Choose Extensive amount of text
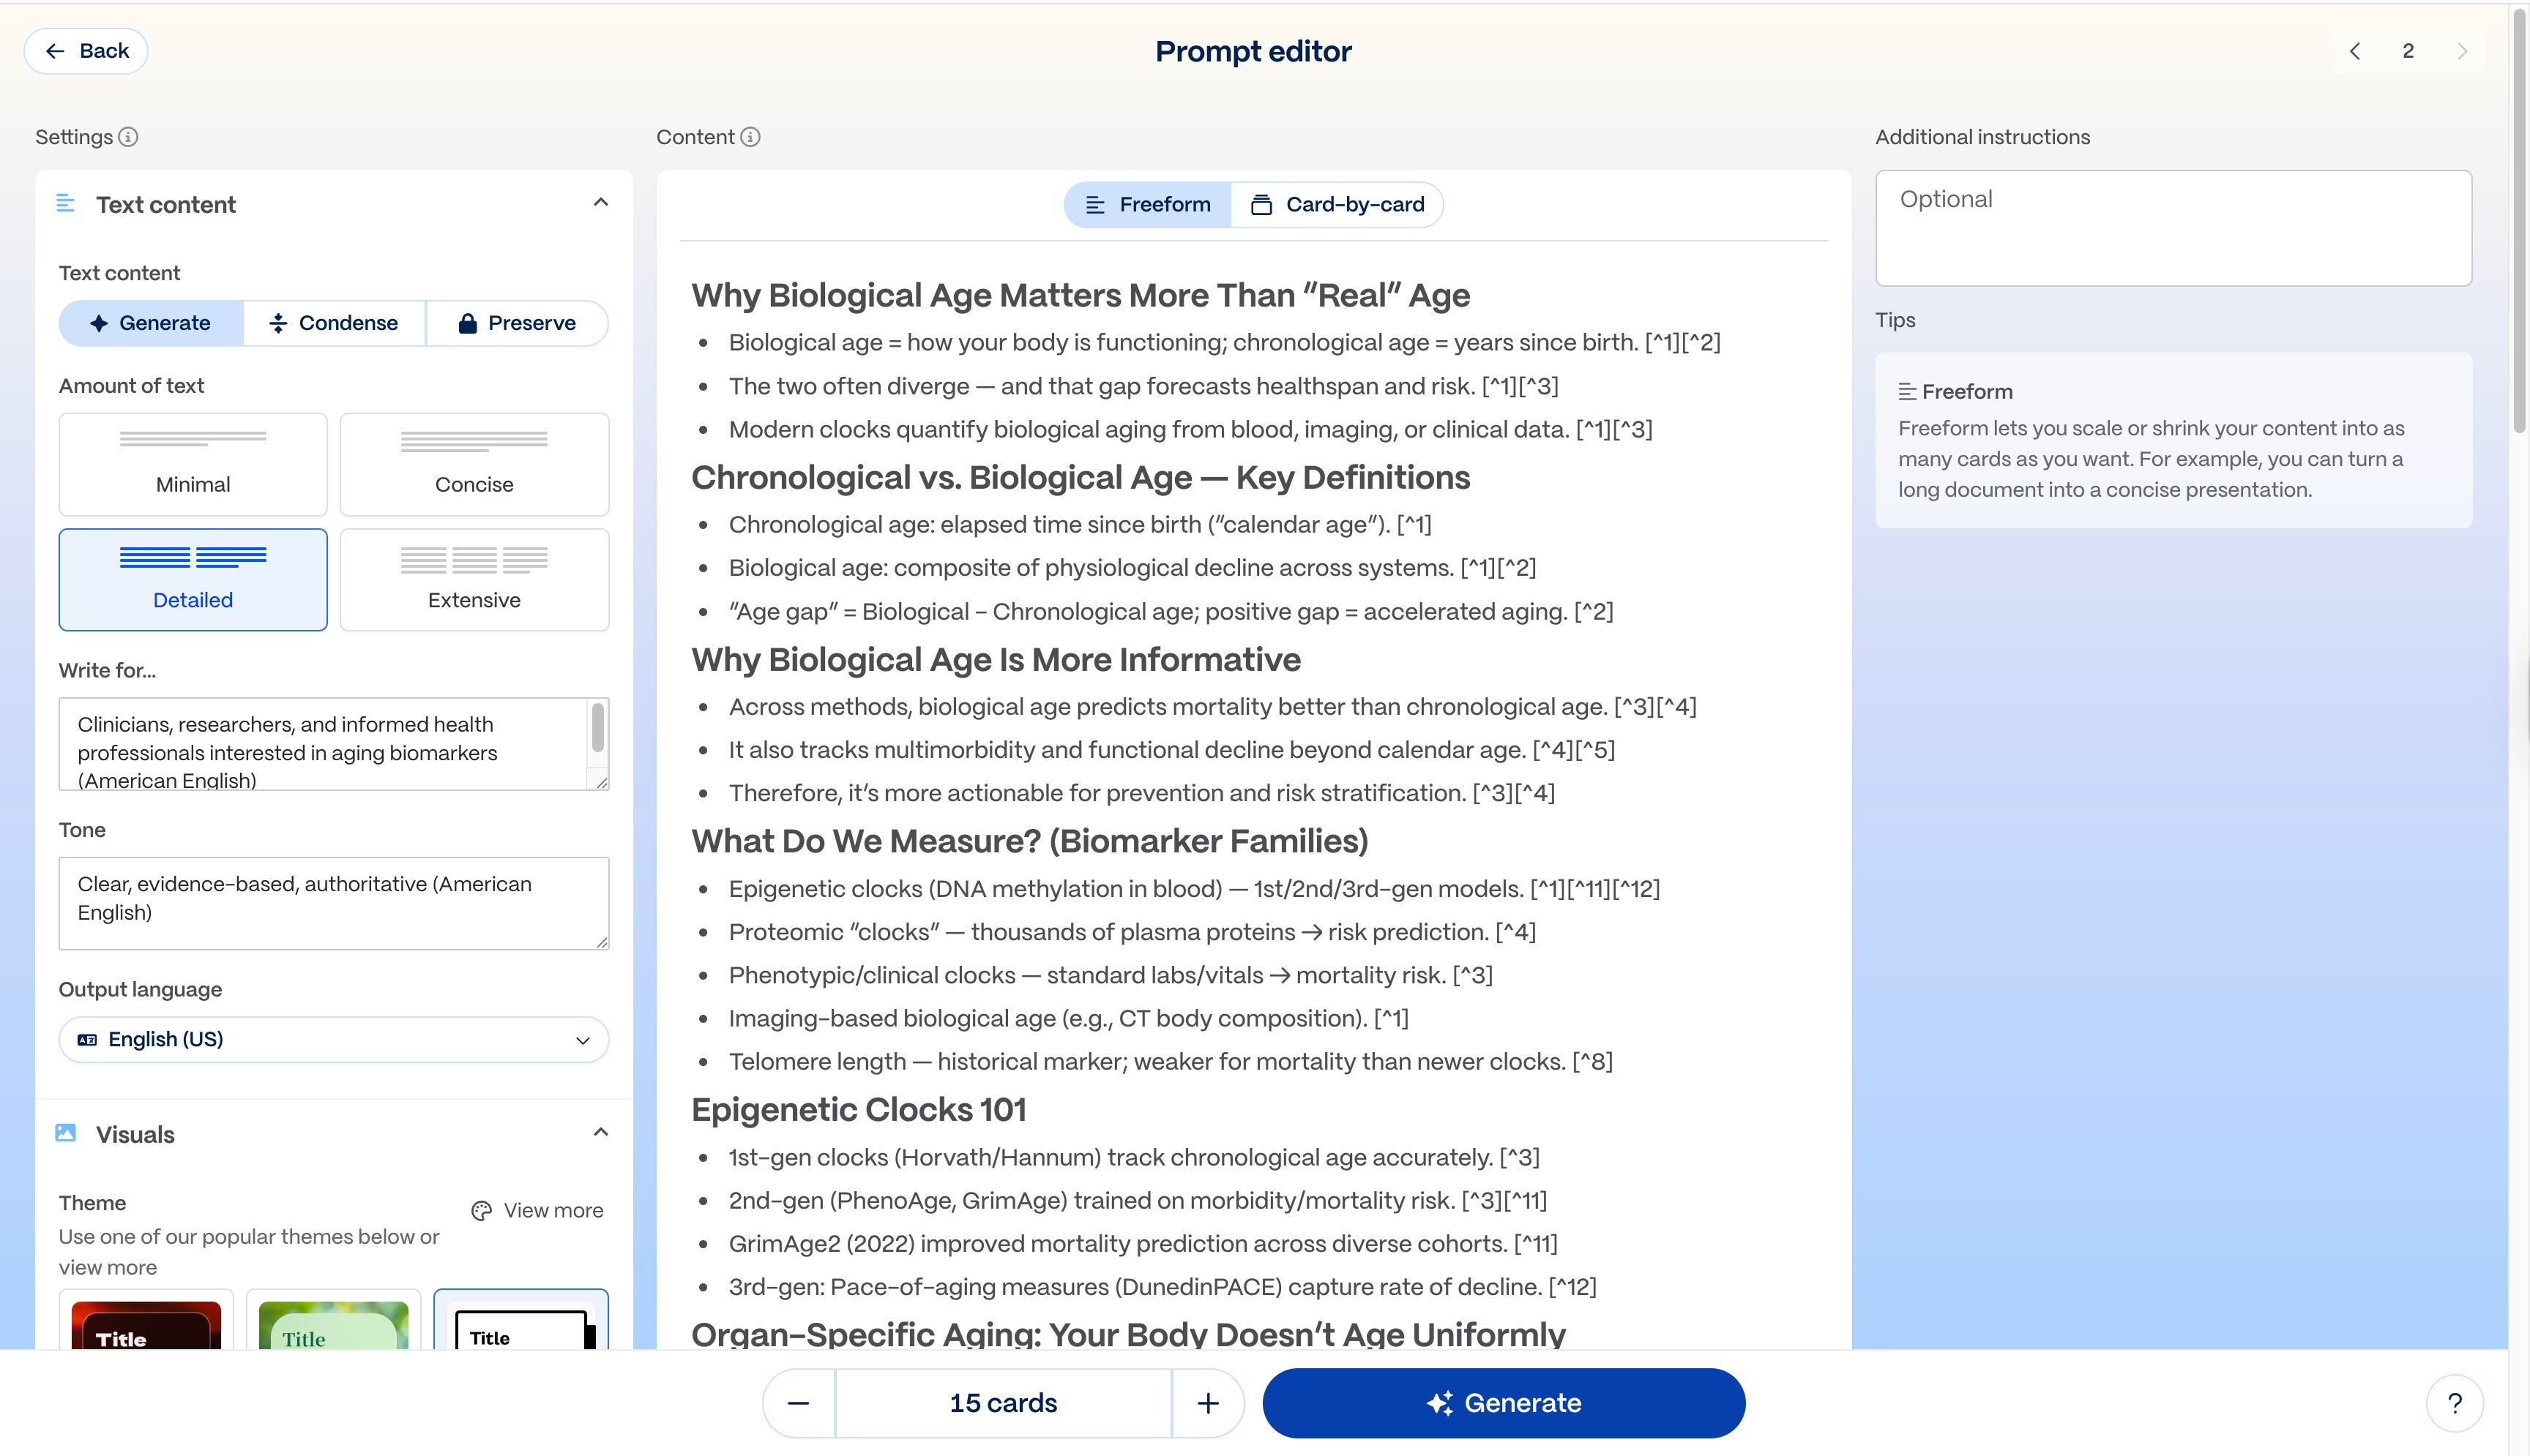 (x=474, y=579)
